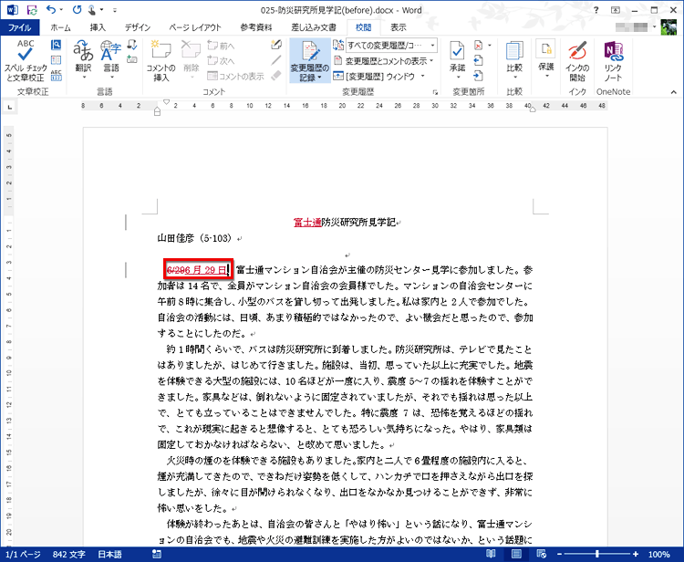The height and width of the screenshot is (562, 684).
Task: Go to the previous change icon
Action: (x=478, y=60)
